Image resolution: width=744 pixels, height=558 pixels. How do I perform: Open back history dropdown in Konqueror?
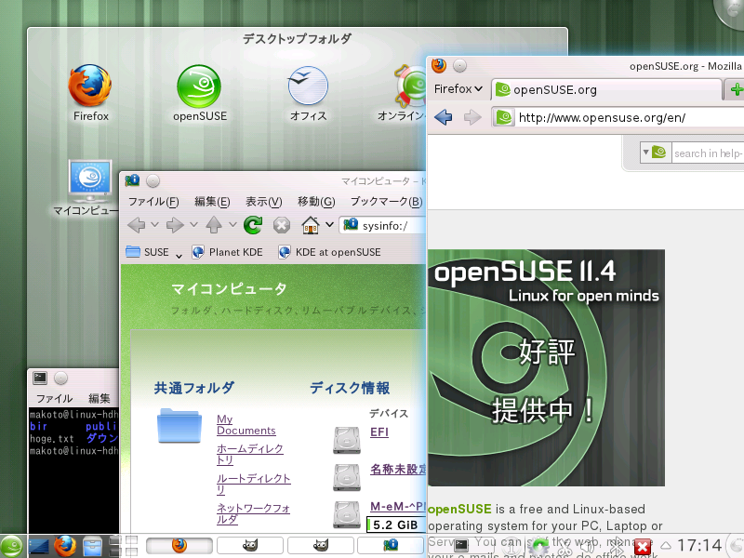tap(154, 224)
